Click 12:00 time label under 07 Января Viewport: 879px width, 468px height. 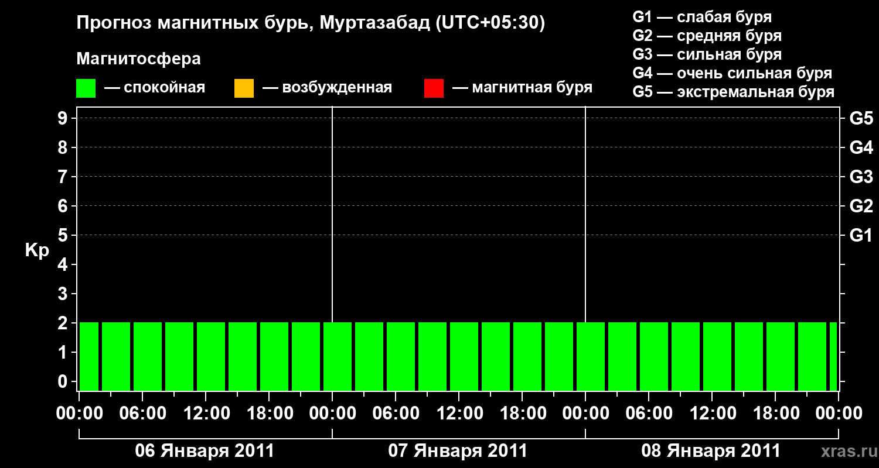pyautogui.click(x=459, y=414)
